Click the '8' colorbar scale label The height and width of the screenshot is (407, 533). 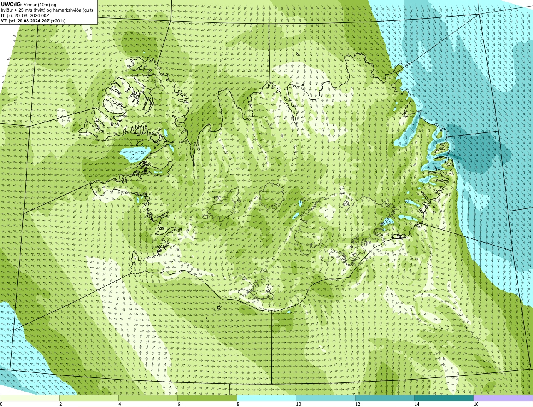tap(238, 404)
